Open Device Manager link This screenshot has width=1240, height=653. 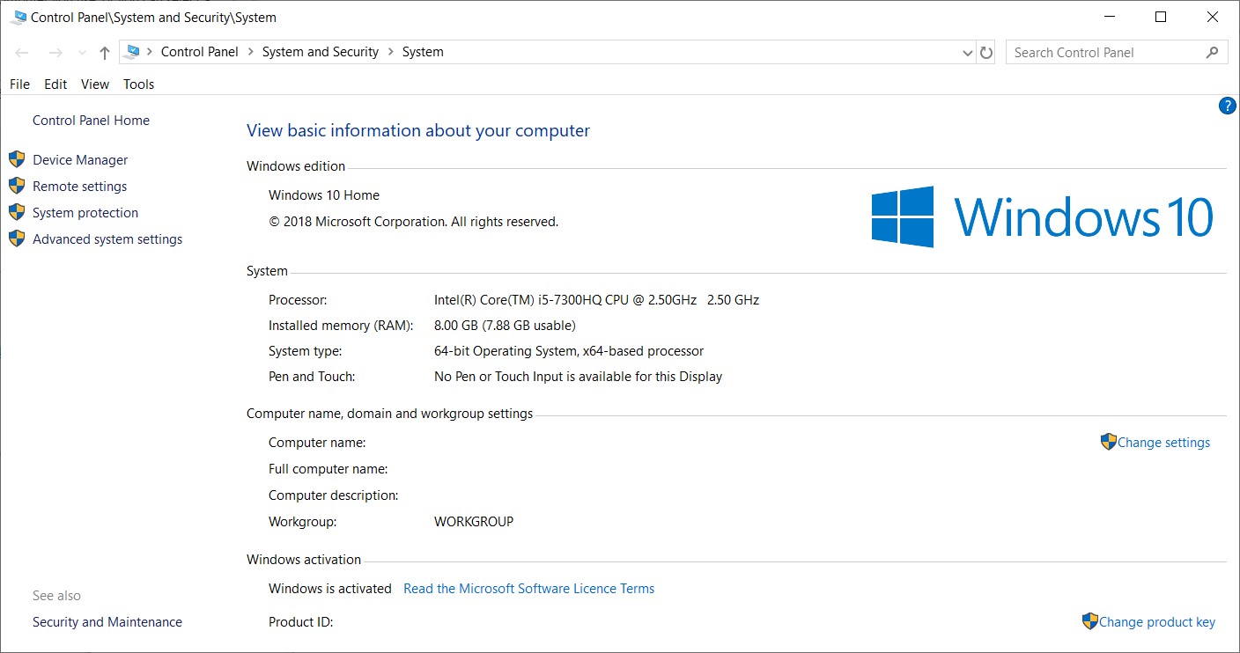[x=80, y=160]
